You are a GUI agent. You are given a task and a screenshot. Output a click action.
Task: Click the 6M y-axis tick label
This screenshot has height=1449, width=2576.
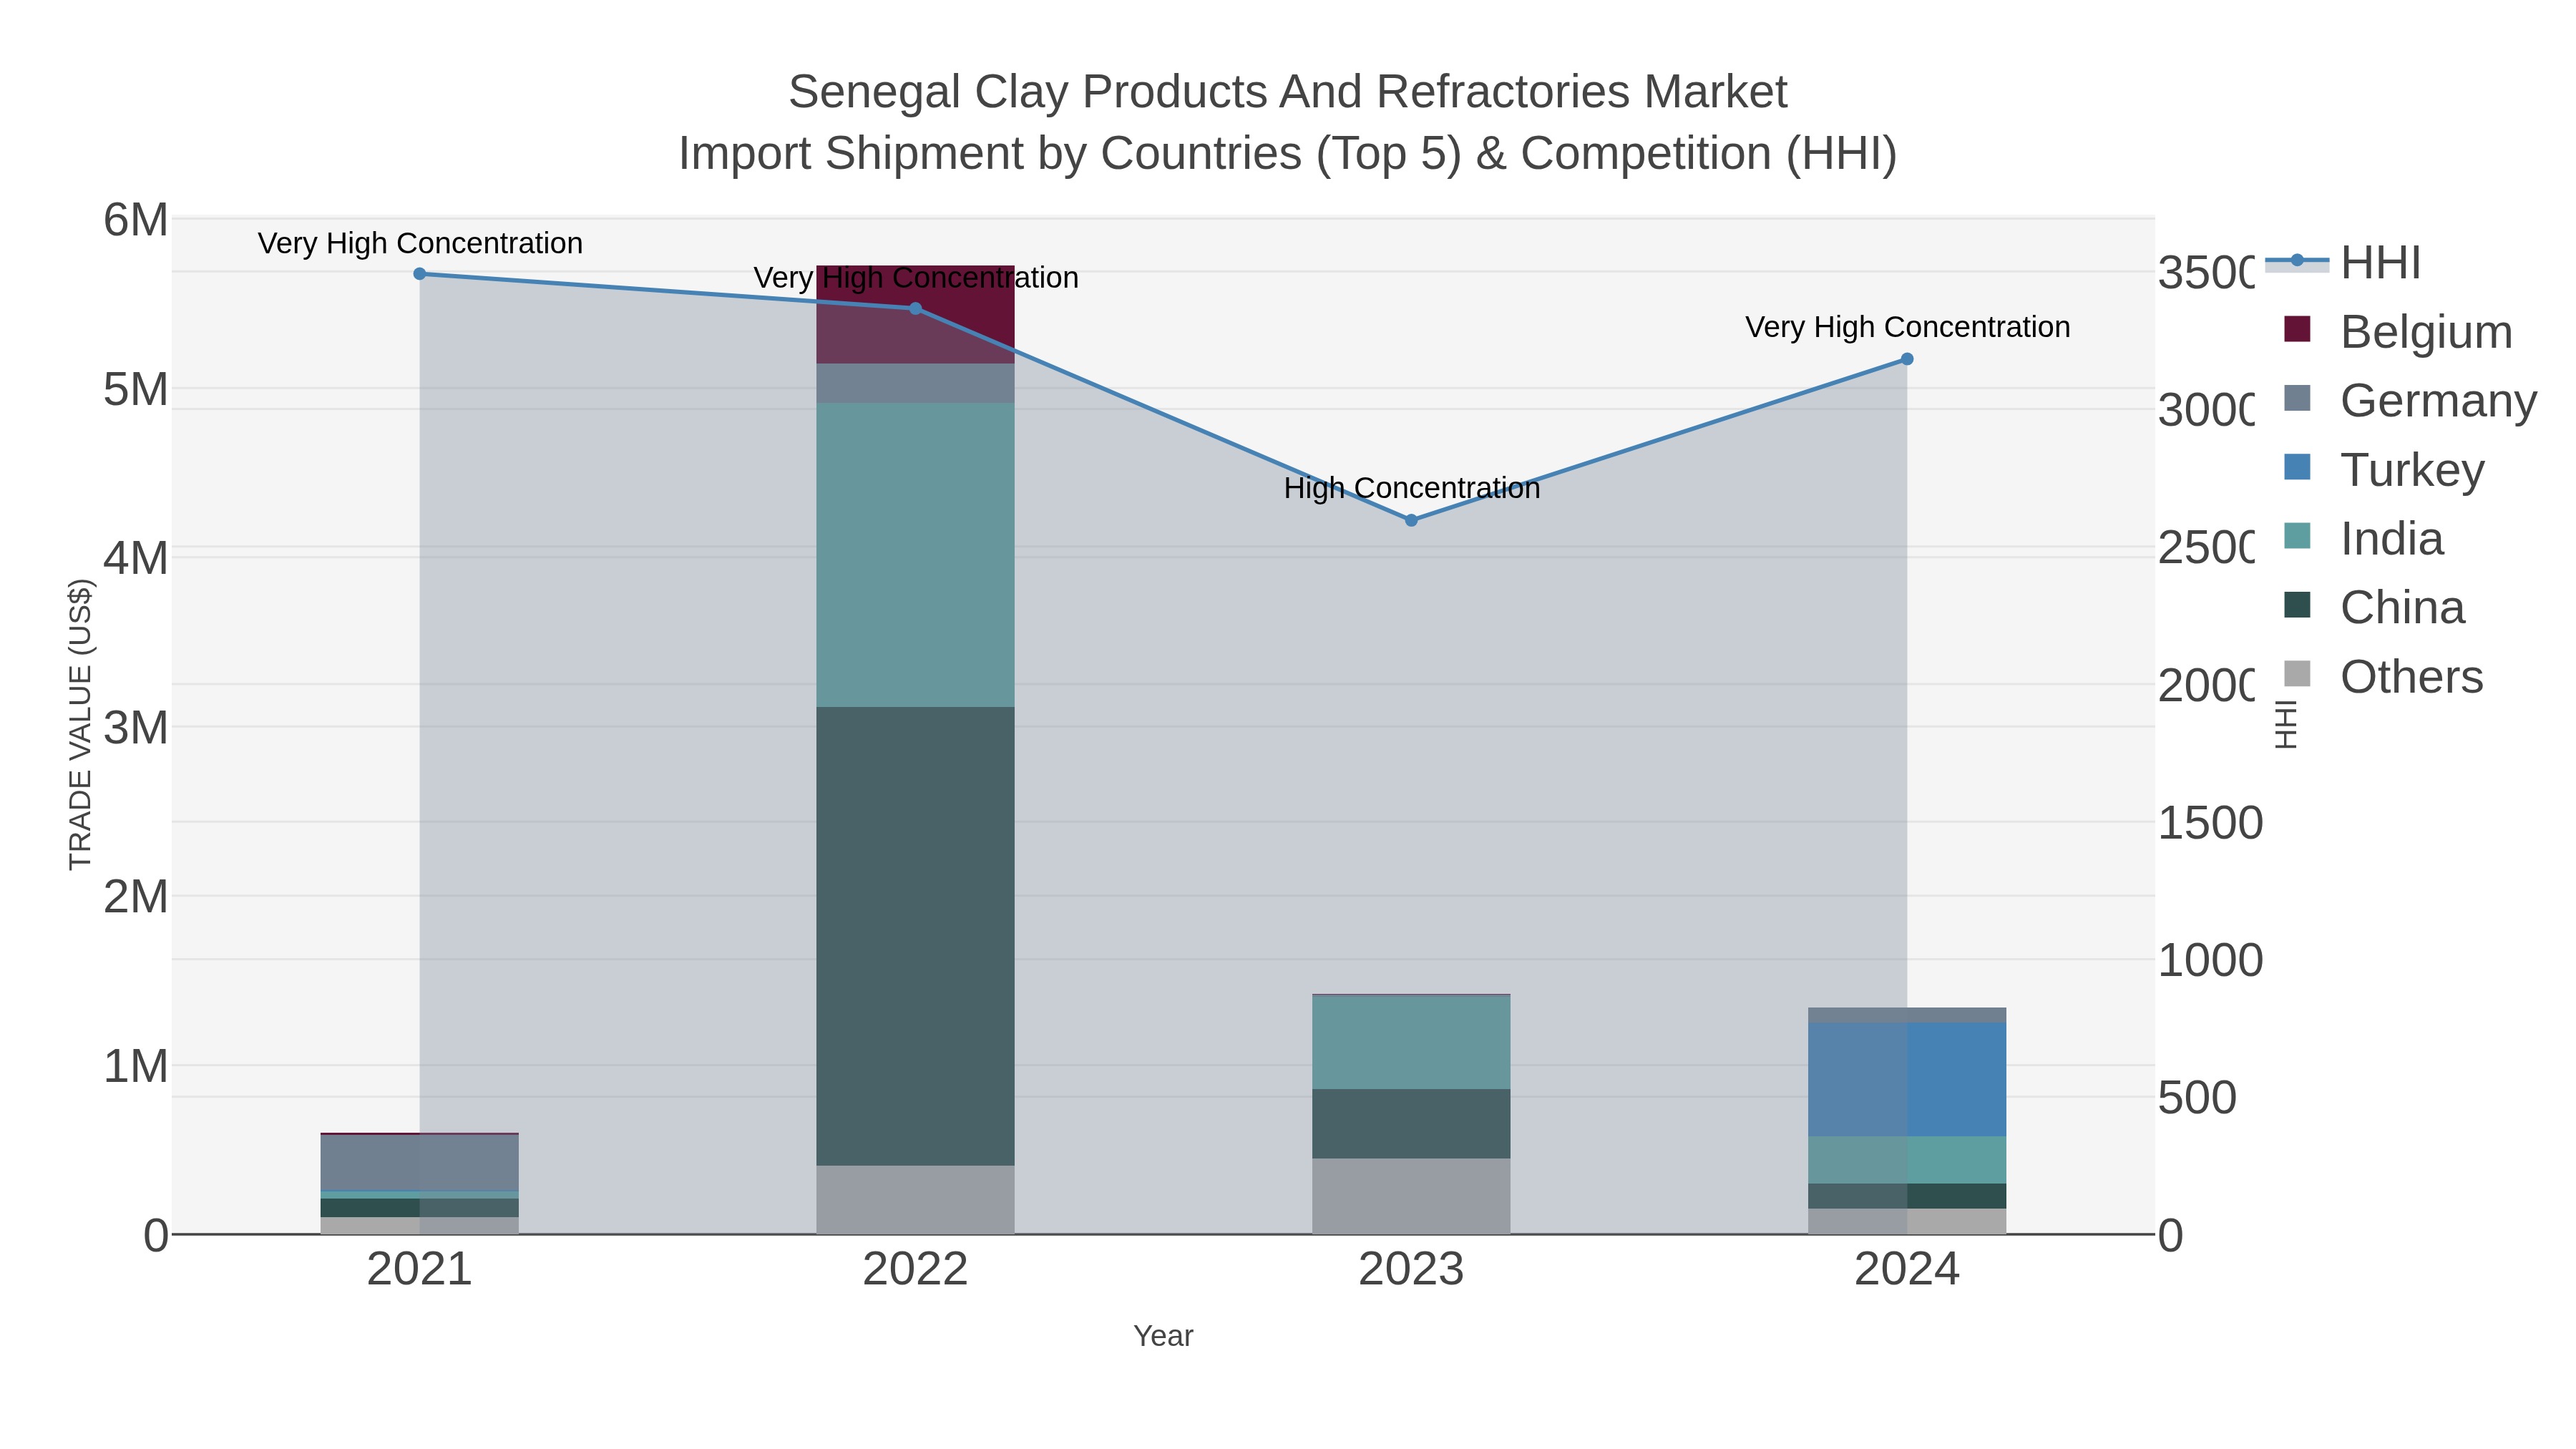coord(136,220)
